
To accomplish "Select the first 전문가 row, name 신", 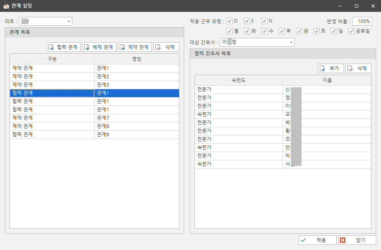I will coord(283,90).
